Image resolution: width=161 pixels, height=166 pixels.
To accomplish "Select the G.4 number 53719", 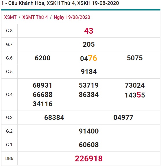I will pyautogui.click(x=89, y=85).
